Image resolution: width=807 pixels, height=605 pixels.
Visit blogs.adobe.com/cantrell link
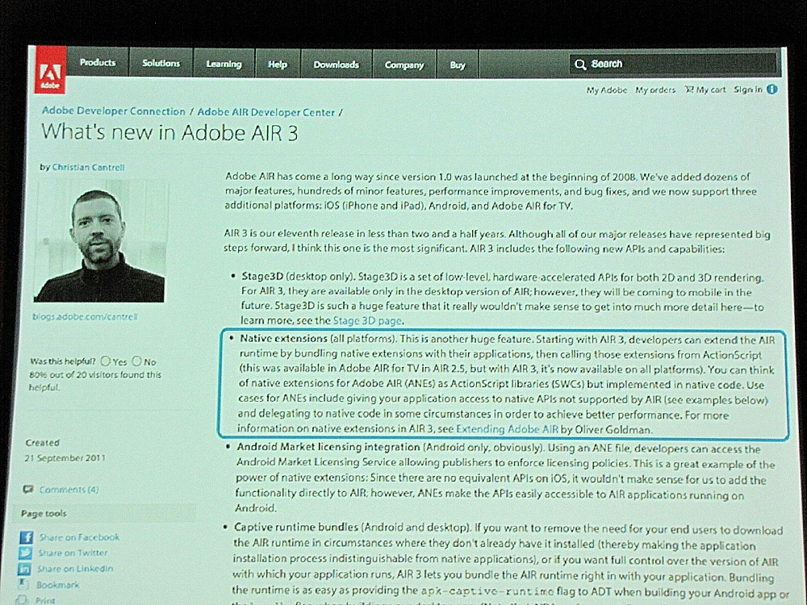(x=85, y=316)
